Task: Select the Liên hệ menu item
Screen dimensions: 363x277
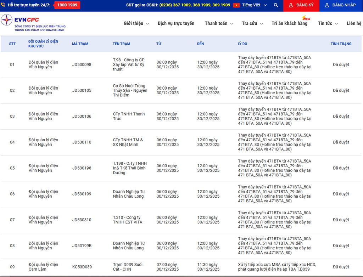Action: pos(354,23)
